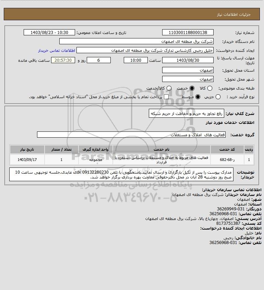The image size is (264, 290).
Task: Click the service name cell in row 1
Action: pyautogui.click(x=161, y=160)
